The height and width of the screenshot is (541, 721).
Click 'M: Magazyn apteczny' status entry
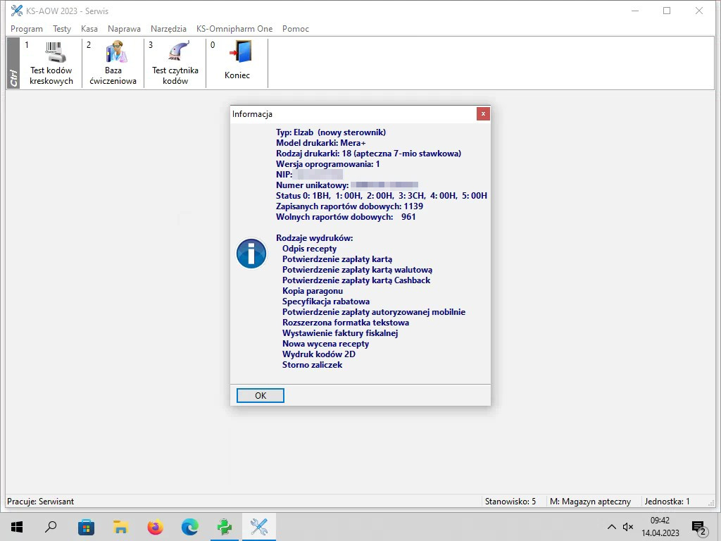pyautogui.click(x=591, y=502)
